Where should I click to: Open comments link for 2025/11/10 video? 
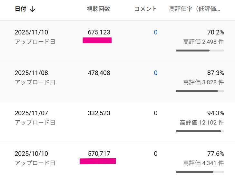point(156,32)
